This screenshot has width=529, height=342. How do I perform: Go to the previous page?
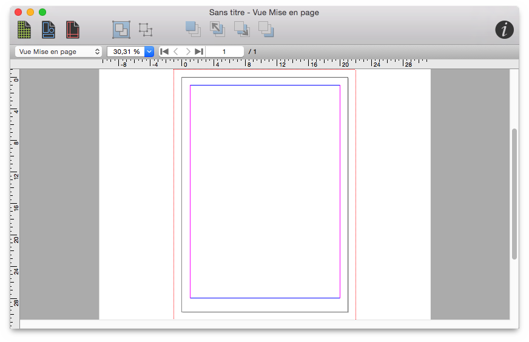click(x=176, y=52)
